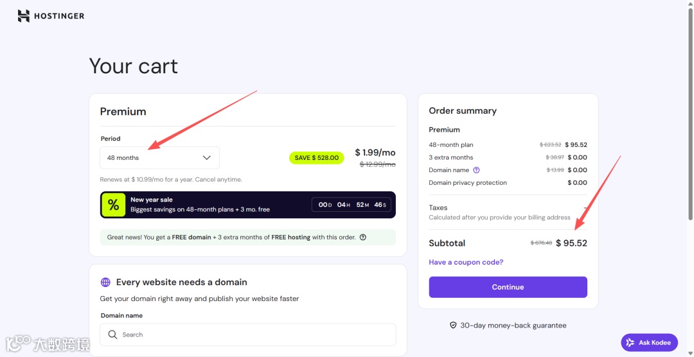Click the free domain info question mark
Viewport: 694px width, 357px height.
coord(363,237)
